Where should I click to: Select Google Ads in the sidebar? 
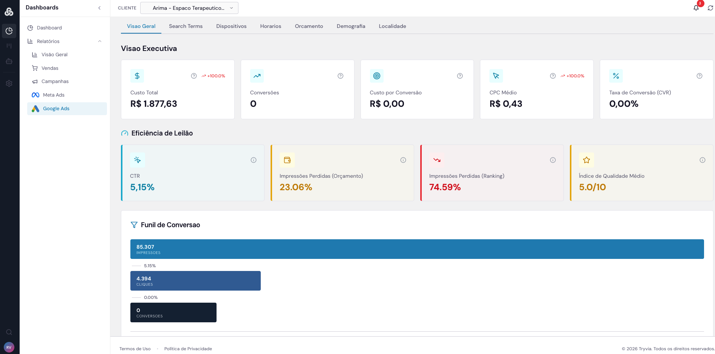56,109
